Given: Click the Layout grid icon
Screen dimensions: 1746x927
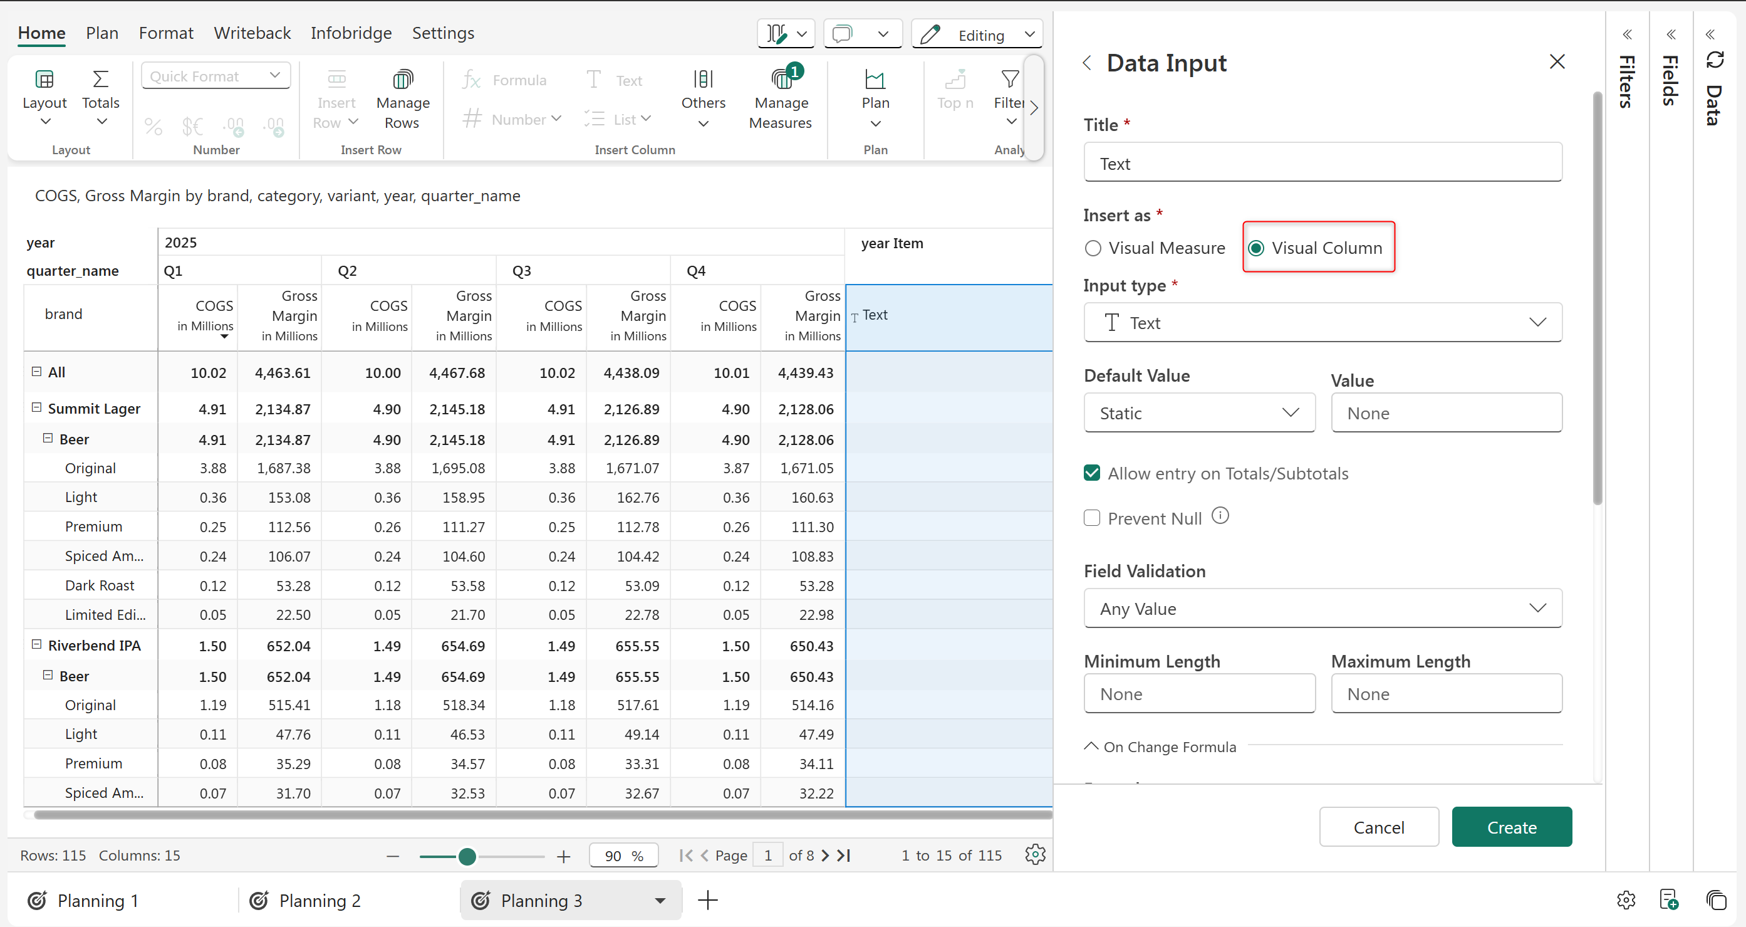Looking at the screenshot, I should click(44, 81).
